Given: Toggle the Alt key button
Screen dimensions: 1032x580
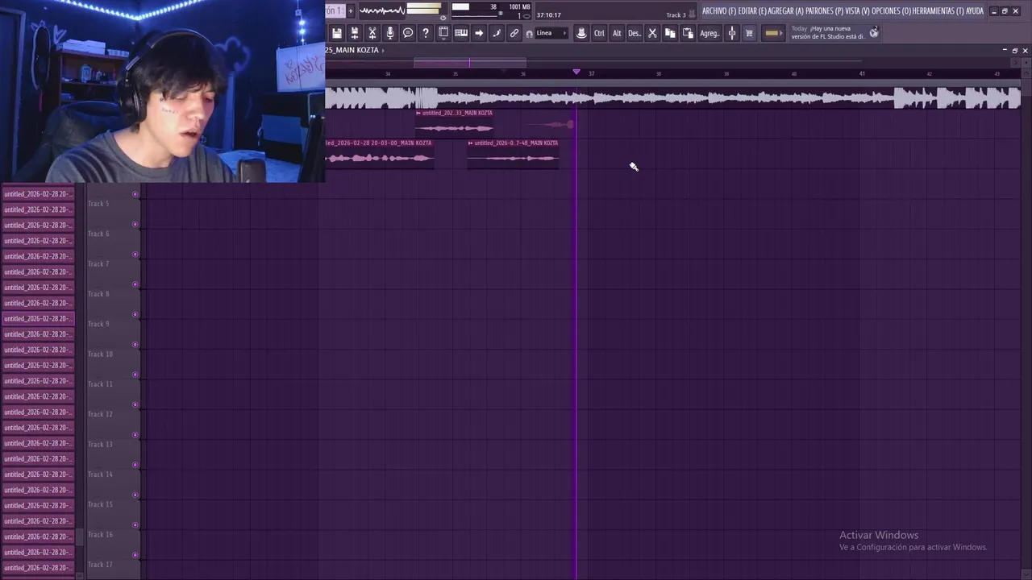Looking at the screenshot, I should point(617,33).
